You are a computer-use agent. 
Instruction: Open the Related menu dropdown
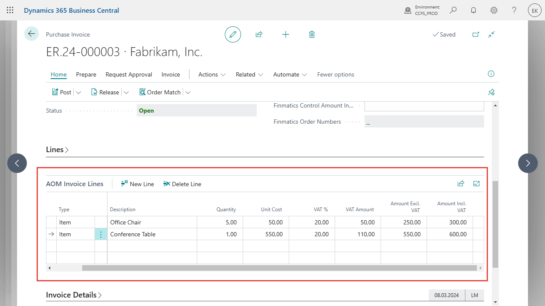pyautogui.click(x=250, y=74)
